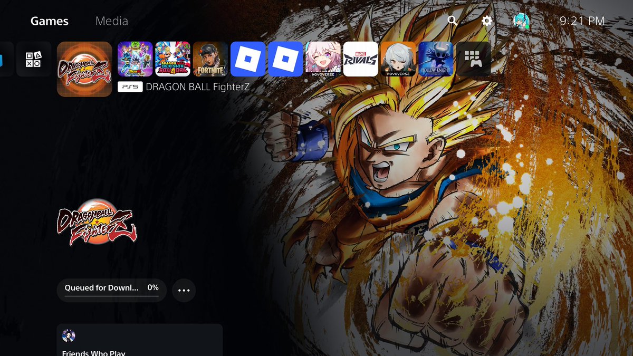Open the Settings gear icon
The height and width of the screenshot is (356, 633).
(487, 21)
